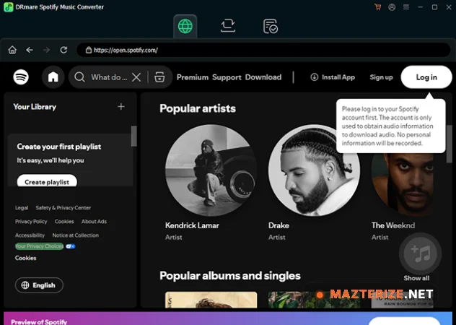
Task: Open the Support link
Action: coord(227,77)
